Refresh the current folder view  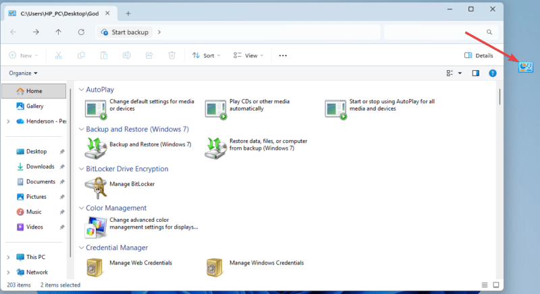tap(81, 32)
